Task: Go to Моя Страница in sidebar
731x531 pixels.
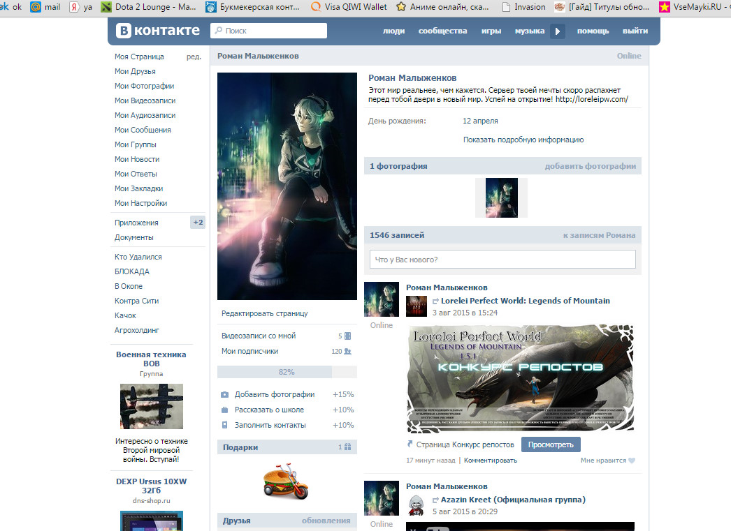Action: point(139,57)
